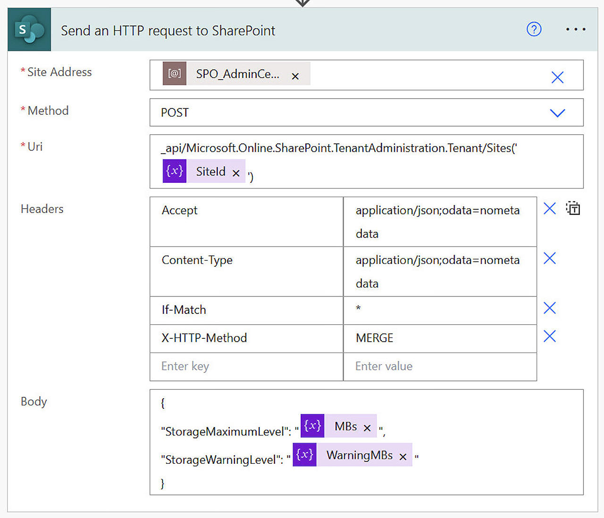604x518 pixels.
Task: Open the Method dropdown showing POST
Action: (x=557, y=113)
